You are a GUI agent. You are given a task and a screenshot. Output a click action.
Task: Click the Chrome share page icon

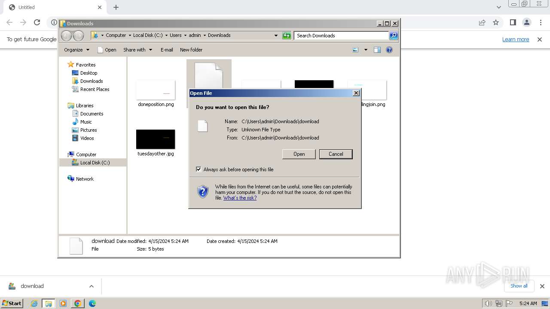pos(482,22)
